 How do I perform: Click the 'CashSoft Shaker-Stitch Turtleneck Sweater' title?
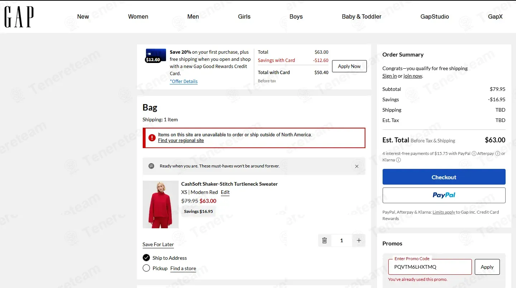(229, 184)
